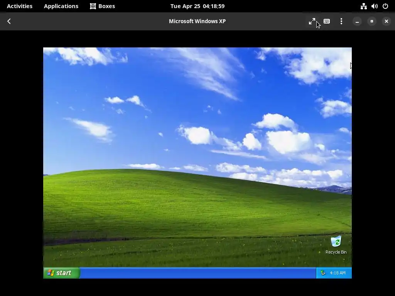395x296 pixels.
Task: Click the volume speaker icon
Action: (375, 6)
